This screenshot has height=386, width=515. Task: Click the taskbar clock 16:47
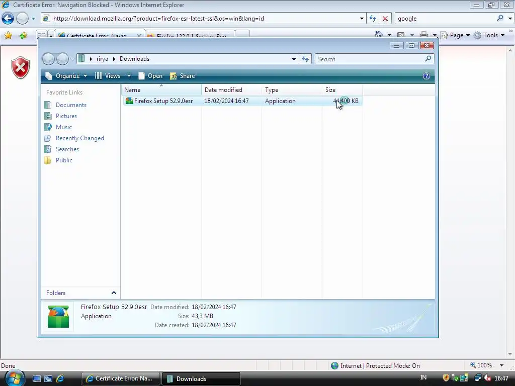[x=501, y=378]
